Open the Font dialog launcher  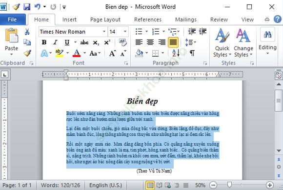click(x=126, y=63)
